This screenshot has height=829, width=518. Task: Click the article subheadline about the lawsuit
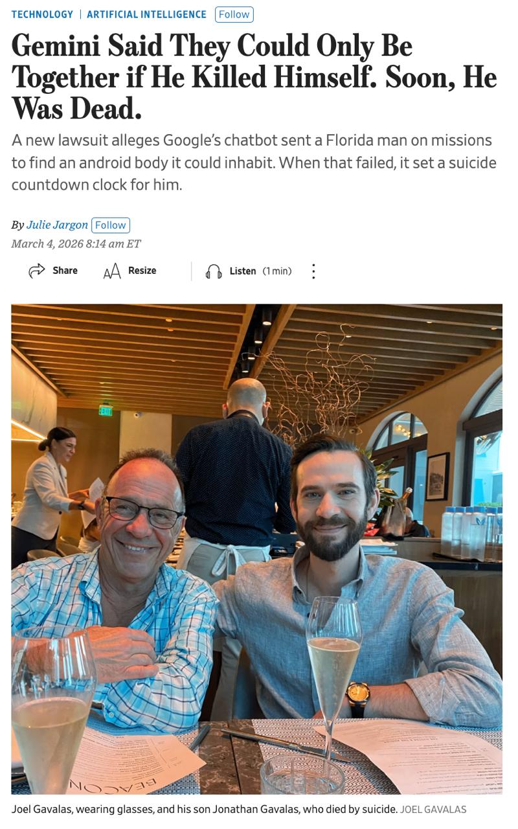click(254, 163)
